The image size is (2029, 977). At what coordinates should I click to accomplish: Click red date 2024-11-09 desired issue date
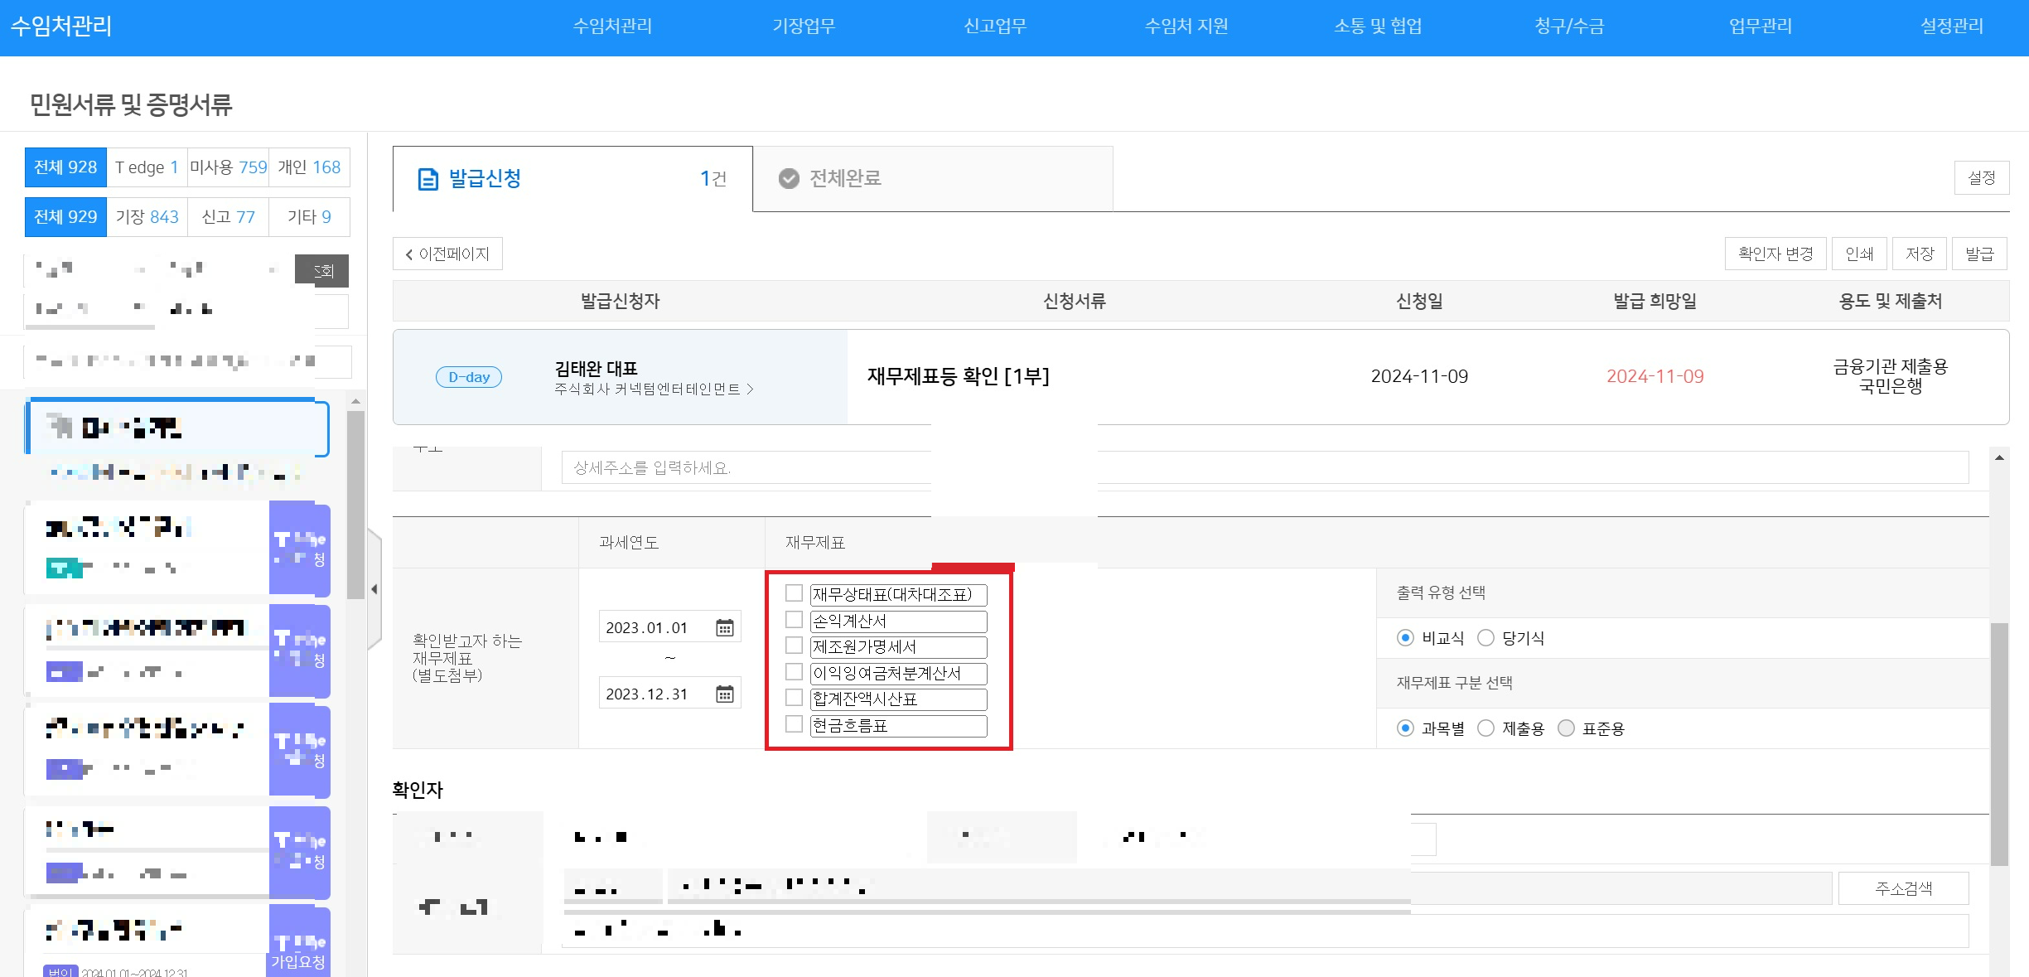tap(1655, 377)
